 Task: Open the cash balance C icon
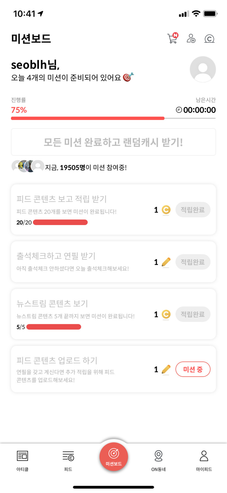209,39
